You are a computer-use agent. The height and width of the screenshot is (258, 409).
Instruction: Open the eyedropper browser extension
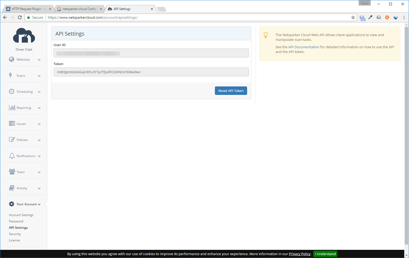(x=370, y=17)
